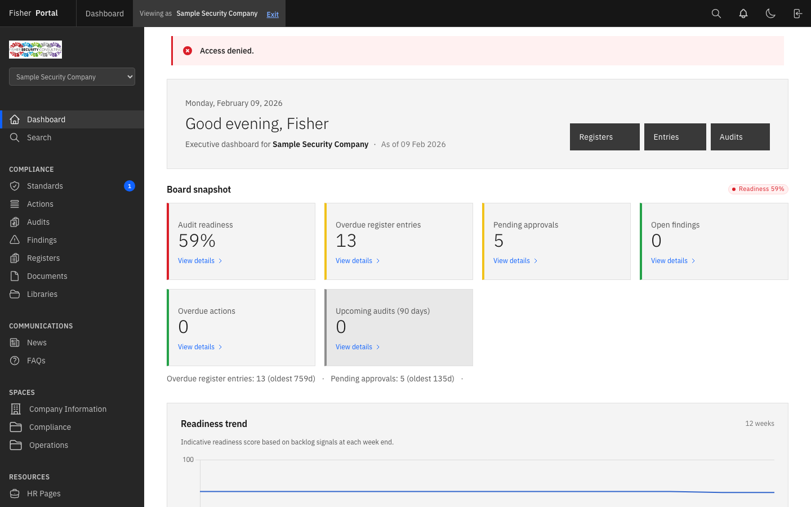Expand the Operations space folder
Screen dimensions: 811x507
click(48, 444)
